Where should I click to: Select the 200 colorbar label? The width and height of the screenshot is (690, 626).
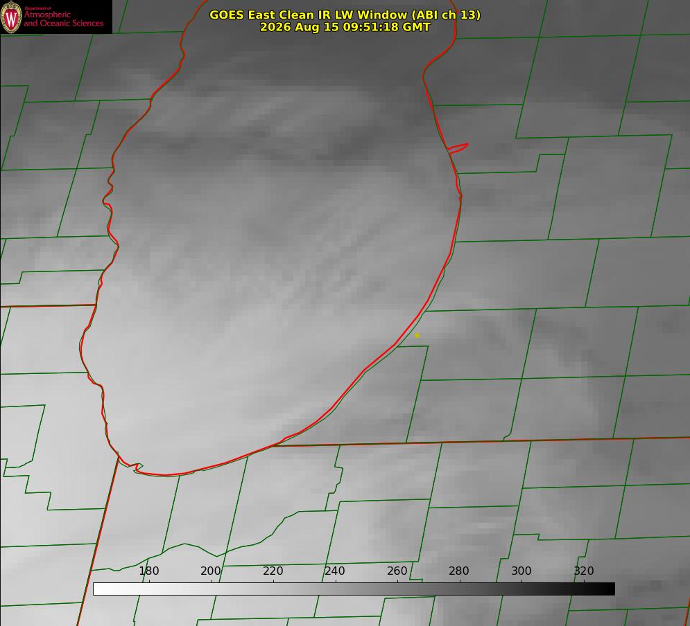(211, 571)
